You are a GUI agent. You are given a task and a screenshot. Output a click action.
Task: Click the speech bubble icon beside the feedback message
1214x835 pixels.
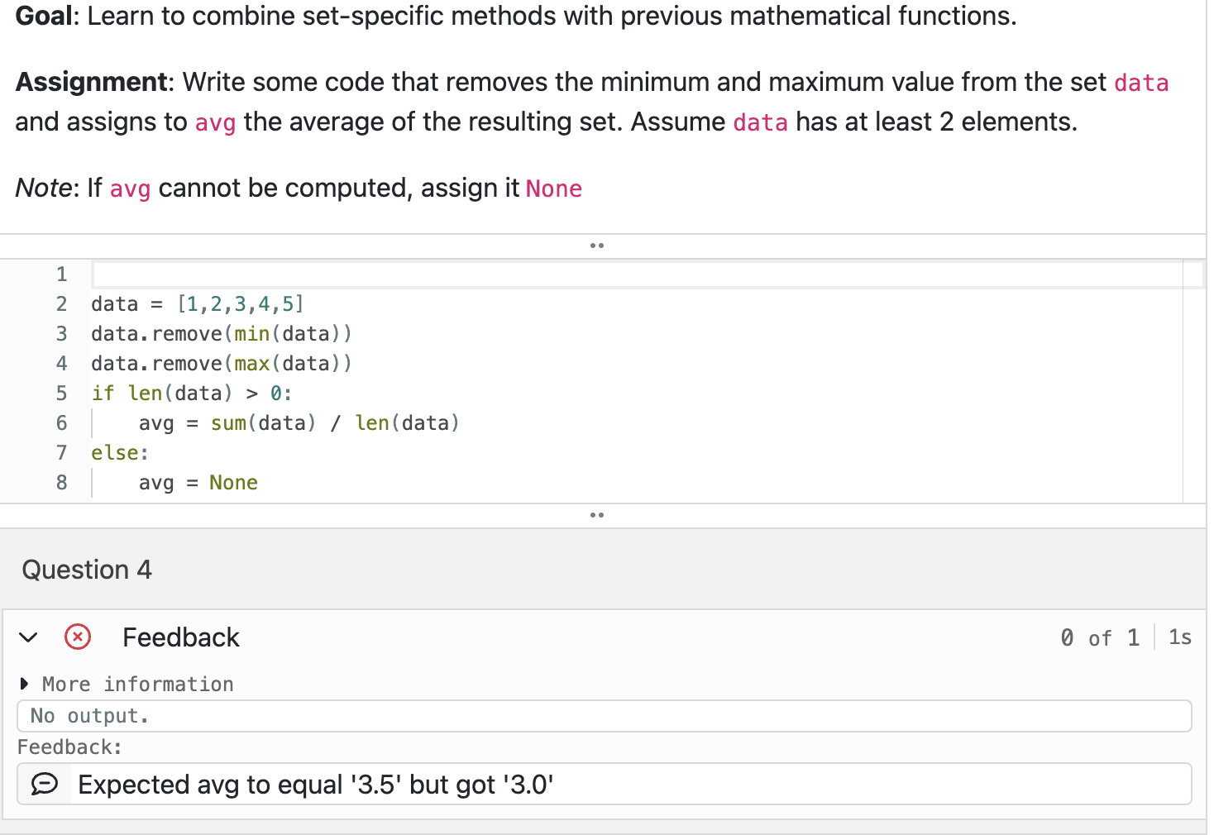(x=44, y=784)
